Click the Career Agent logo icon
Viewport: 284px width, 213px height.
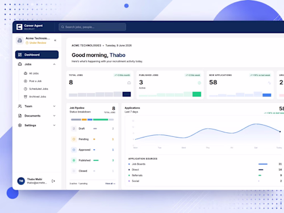(x=19, y=27)
